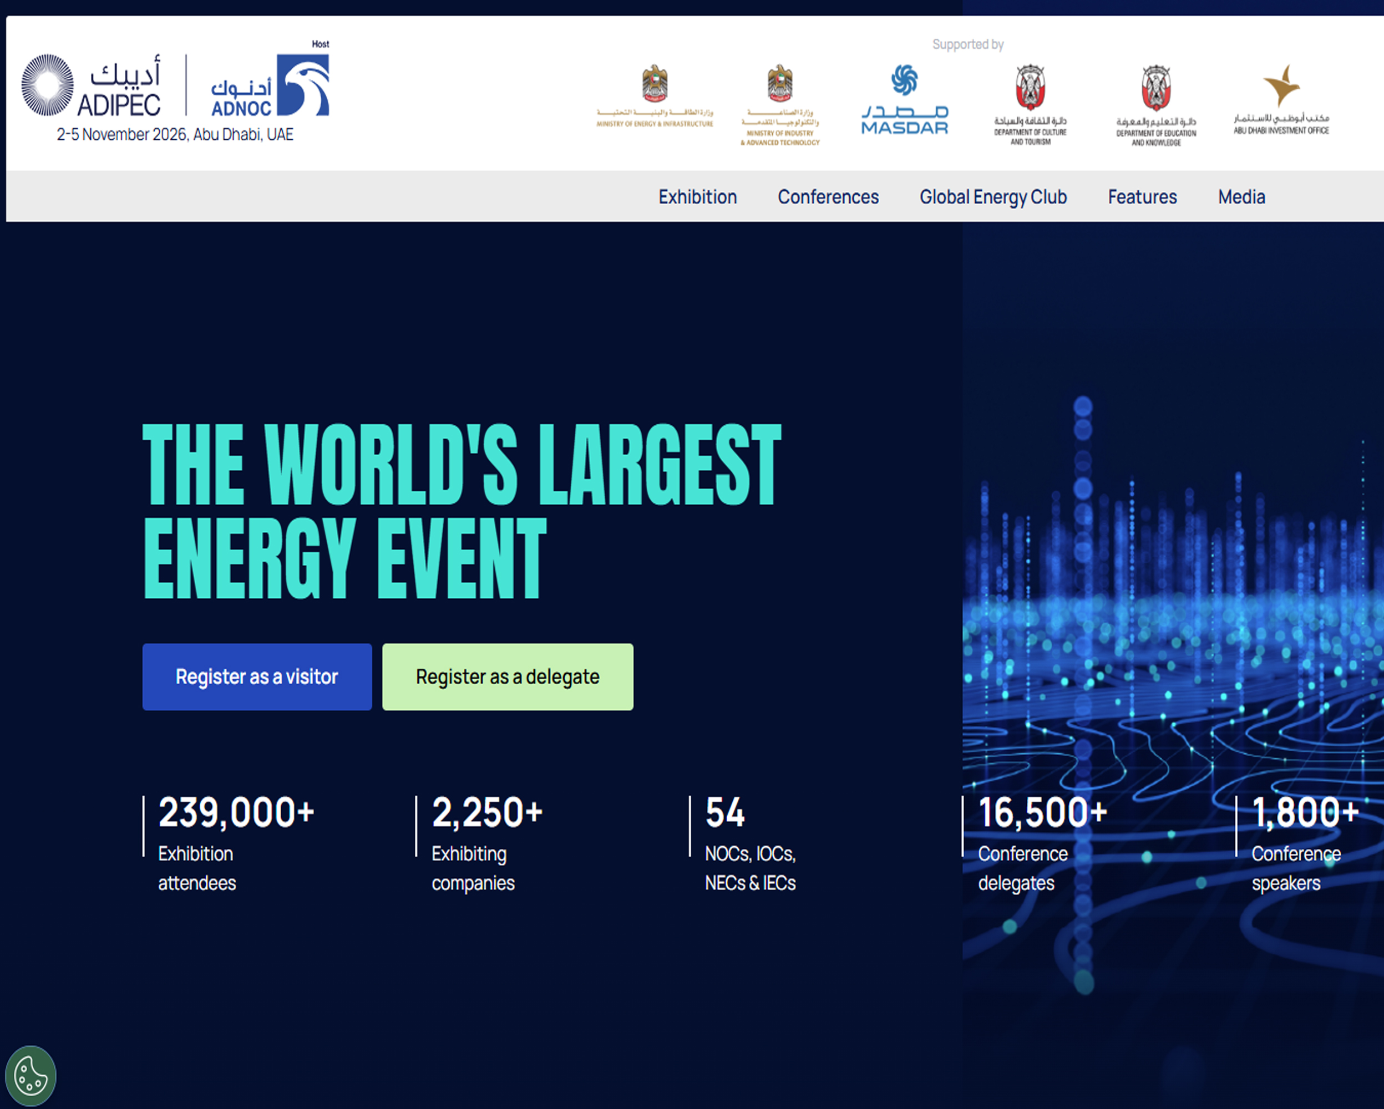This screenshot has width=1384, height=1109.
Task: Open the Exhibition menu
Action: [697, 197]
